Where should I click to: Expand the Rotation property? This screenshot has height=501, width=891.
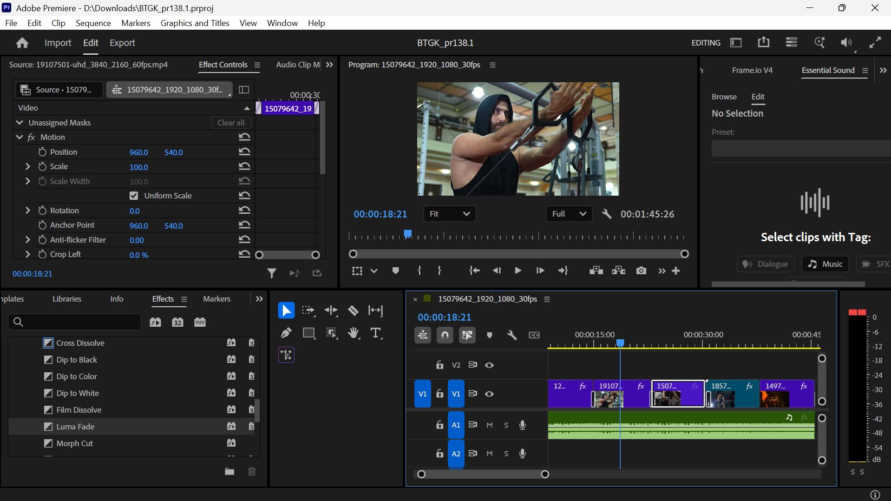(27, 210)
